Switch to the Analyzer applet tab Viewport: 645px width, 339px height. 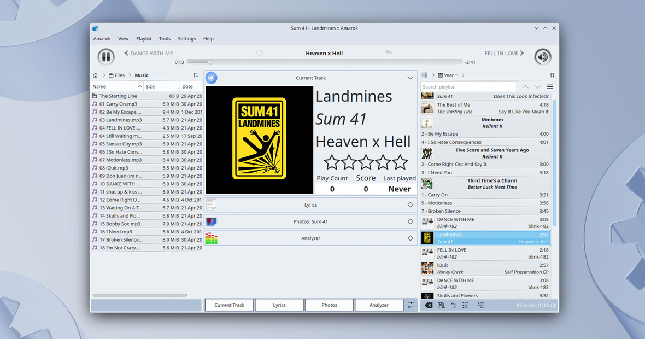tap(379, 305)
